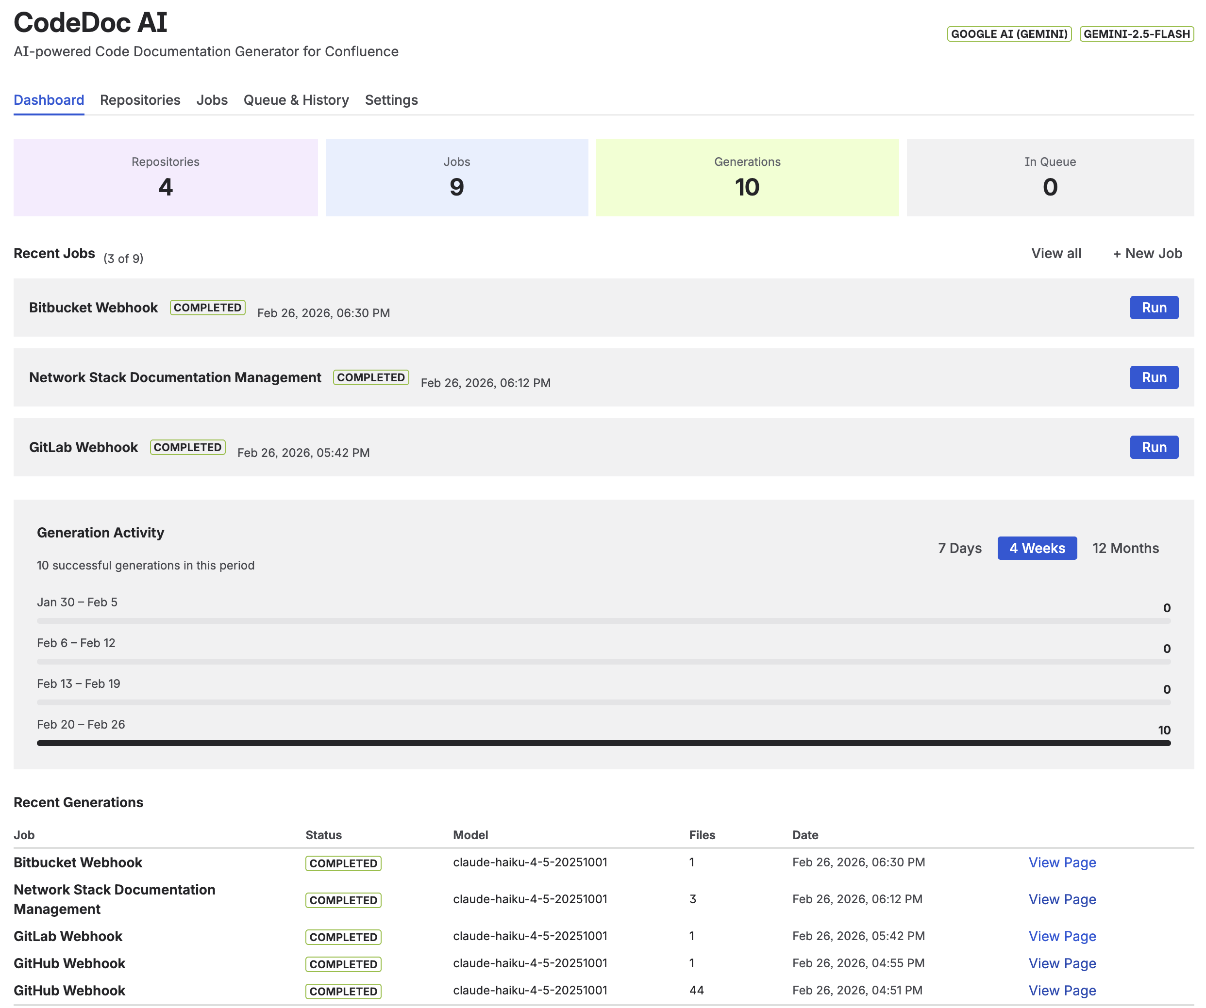Run the Network Stack Documentation Management job

pyautogui.click(x=1154, y=377)
